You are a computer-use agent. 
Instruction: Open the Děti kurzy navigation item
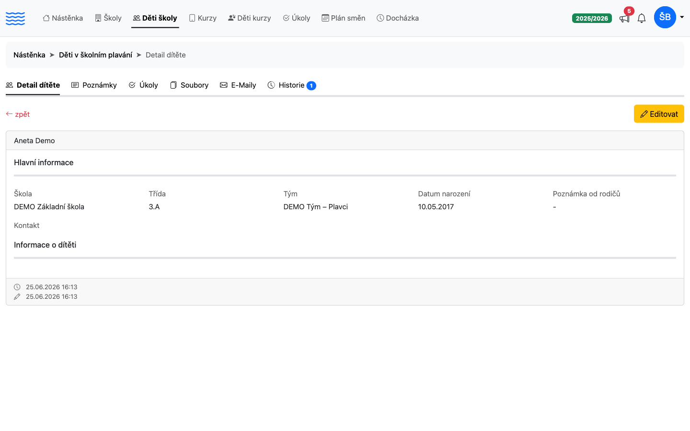coord(250,18)
